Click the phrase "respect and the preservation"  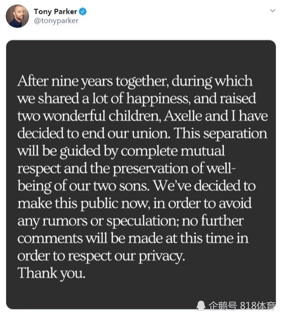pyautogui.click(x=102, y=169)
